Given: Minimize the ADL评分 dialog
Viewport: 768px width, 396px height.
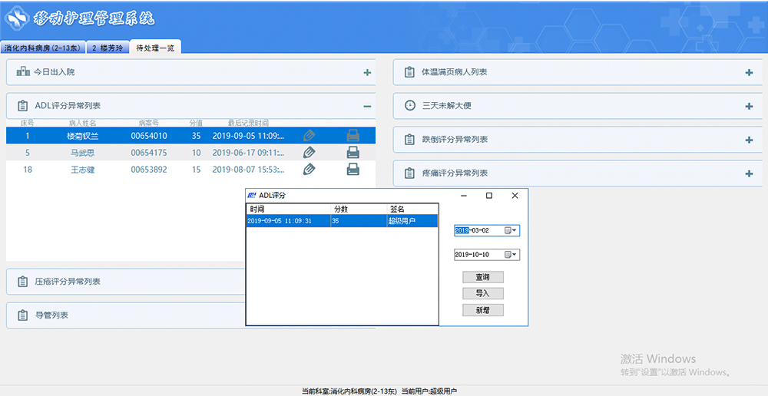Looking at the screenshot, I should point(464,195).
